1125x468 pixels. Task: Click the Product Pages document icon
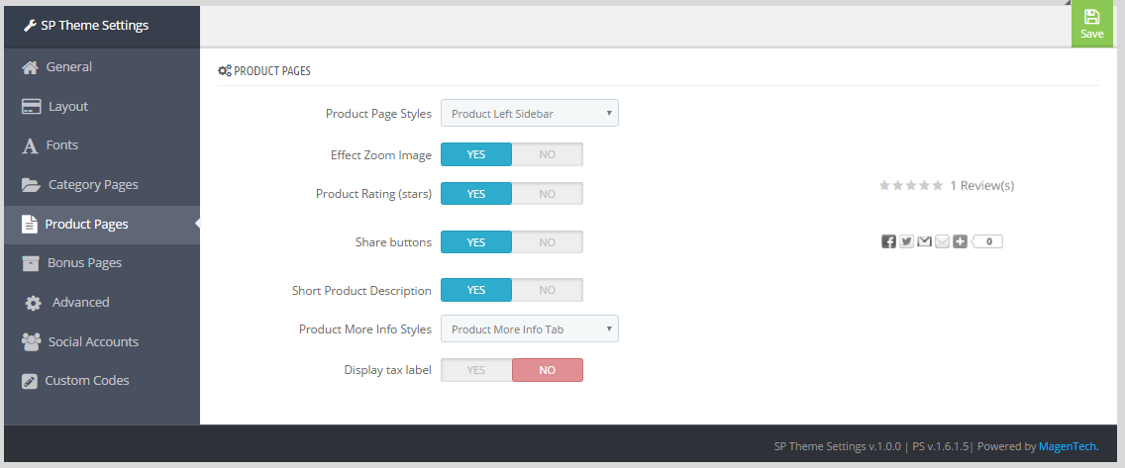pos(30,225)
